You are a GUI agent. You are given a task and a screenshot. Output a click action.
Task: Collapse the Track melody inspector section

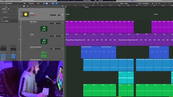coord(0,21)
